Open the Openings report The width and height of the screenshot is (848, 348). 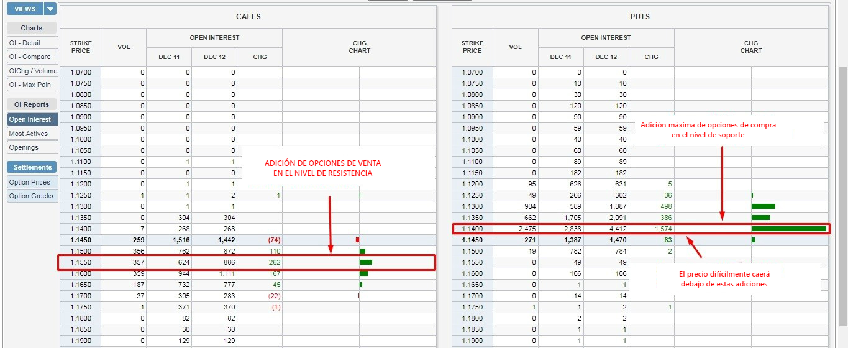click(x=32, y=147)
